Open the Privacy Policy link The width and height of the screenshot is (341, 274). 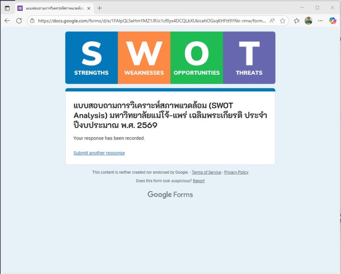[x=236, y=172]
